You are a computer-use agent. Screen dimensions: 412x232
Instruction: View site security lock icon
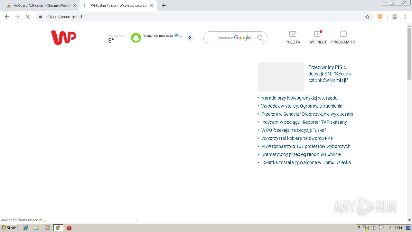(x=41, y=17)
